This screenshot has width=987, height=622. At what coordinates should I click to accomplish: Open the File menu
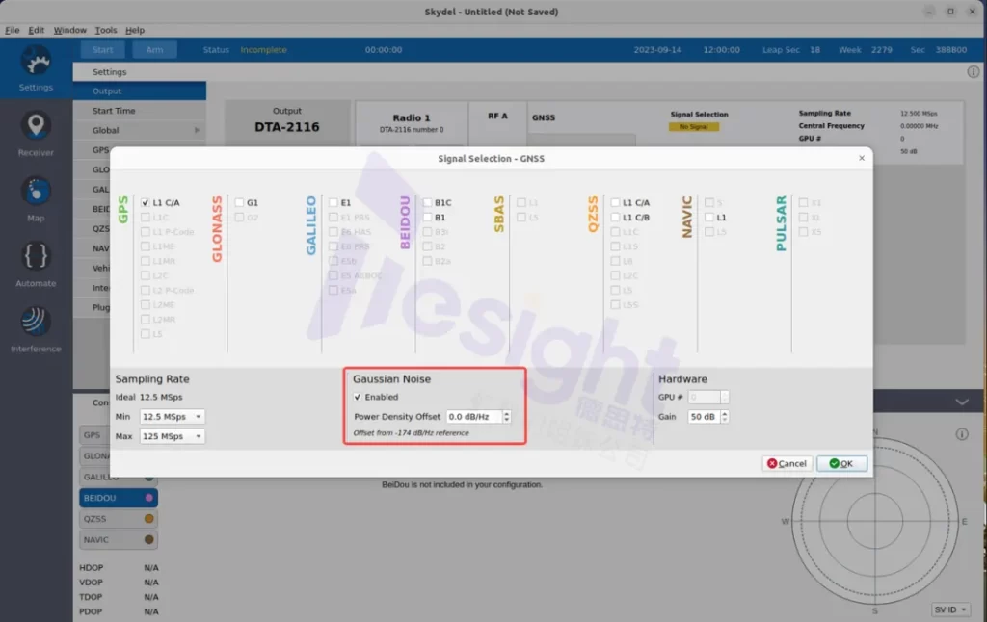click(13, 31)
